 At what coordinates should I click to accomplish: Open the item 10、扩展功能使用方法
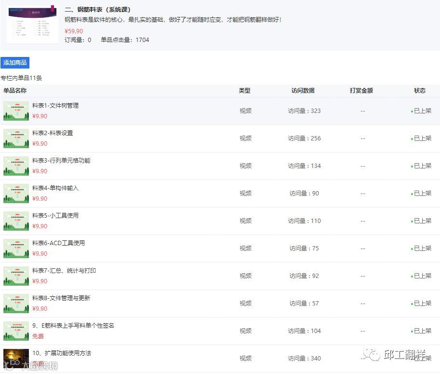(62, 353)
